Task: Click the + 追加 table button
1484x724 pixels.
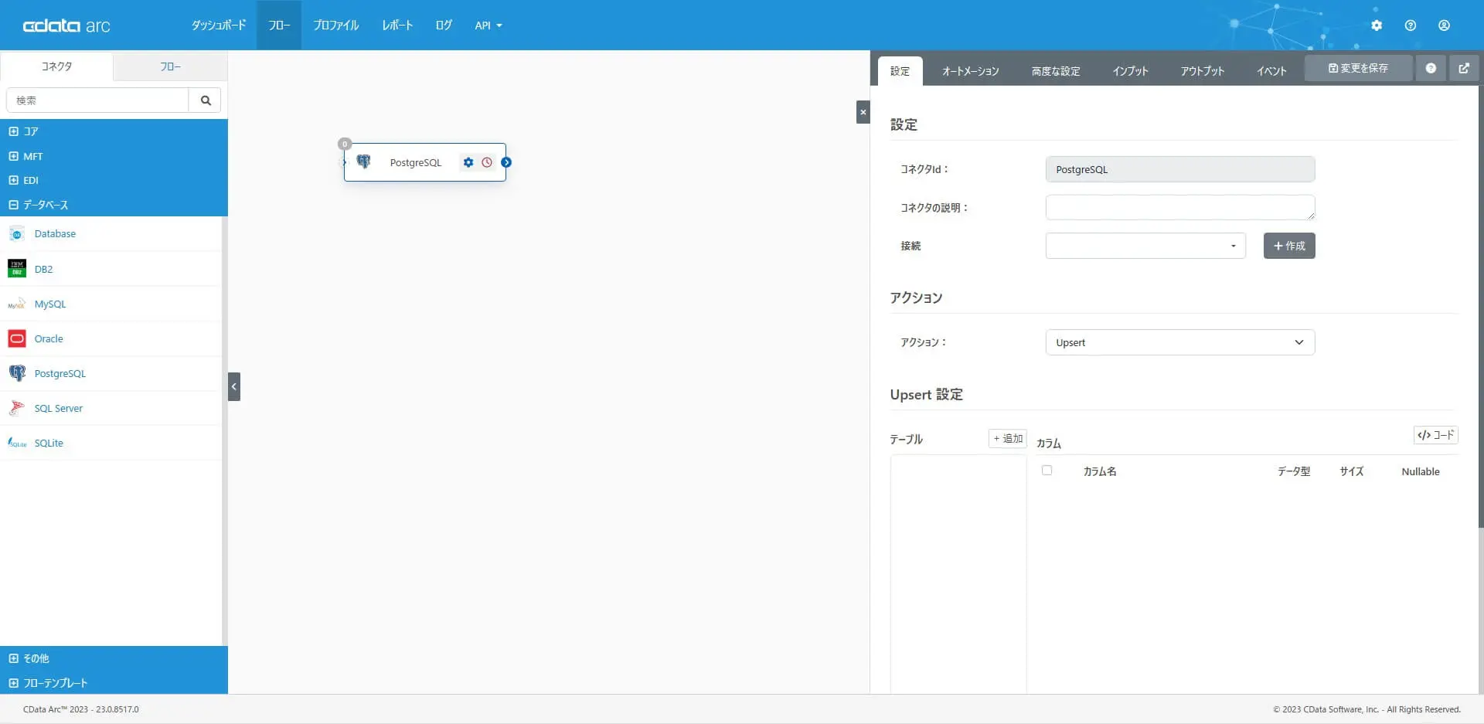Action: pyautogui.click(x=1008, y=438)
